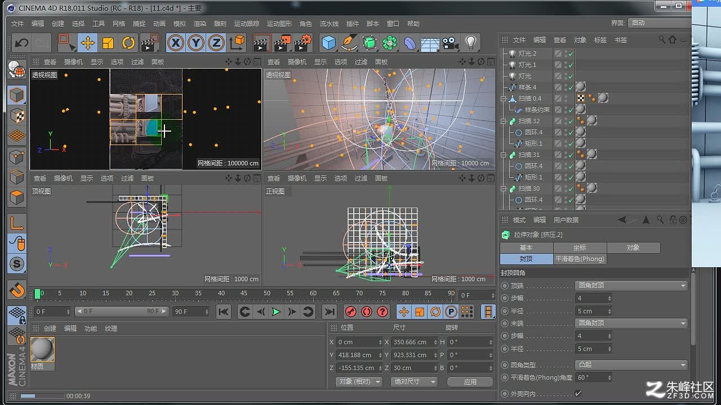Screen dimensions: 721x405
Task: Open the 对象 (相对) coordinate dropdown
Action: coord(359,381)
